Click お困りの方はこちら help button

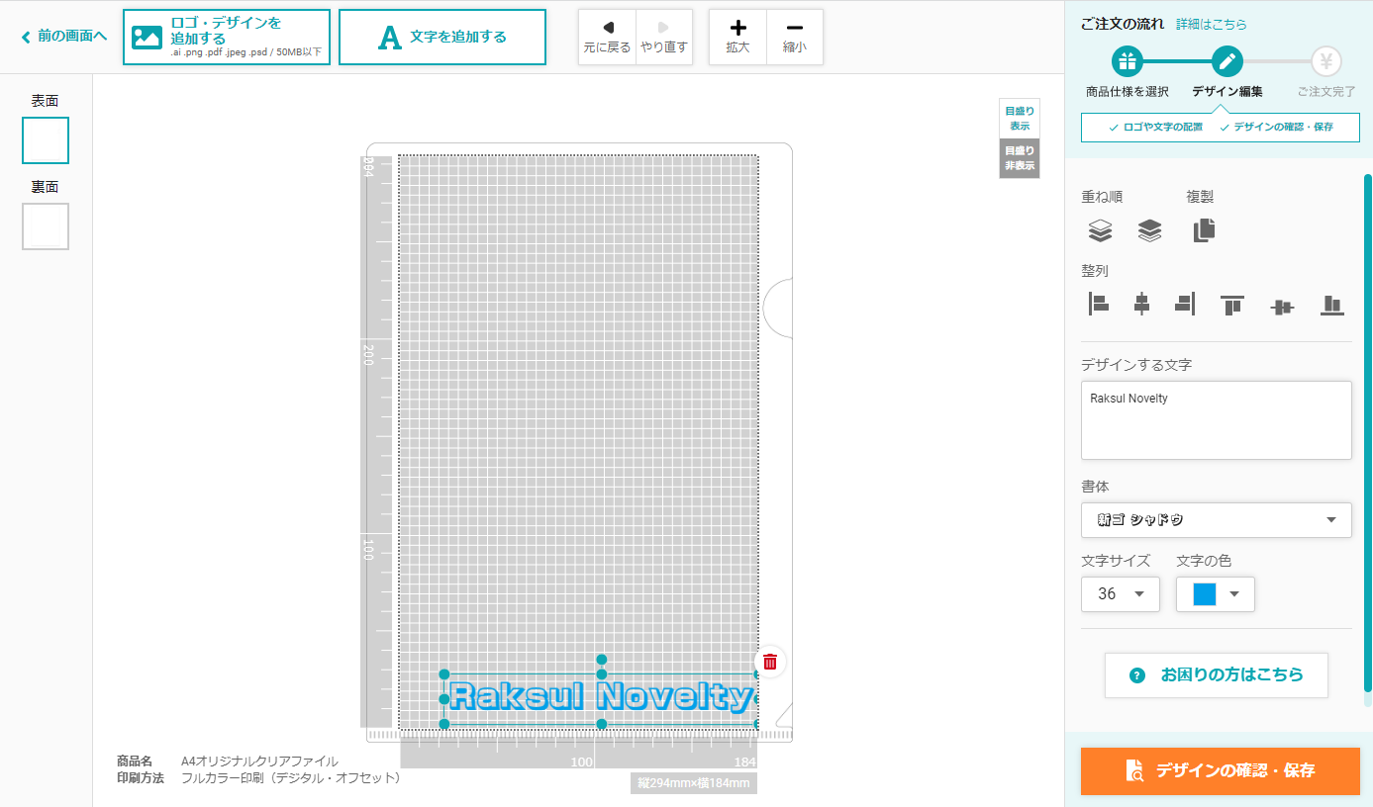coord(1217,675)
